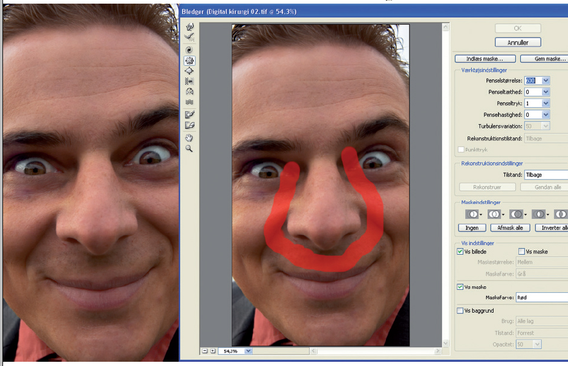This screenshot has height=366, width=568.
Task: Click the Rekonstruer button
Action: (x=487, y=187)
